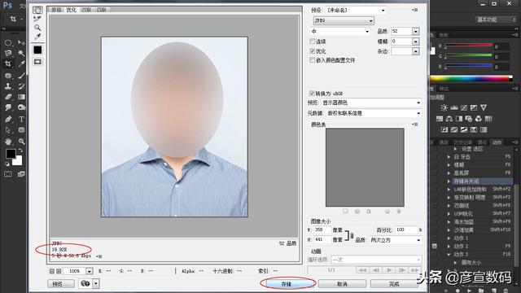The image size is (521, 293).
Task: Select the Hand tool in Save for Web dialog
Action: pos(37,10)
